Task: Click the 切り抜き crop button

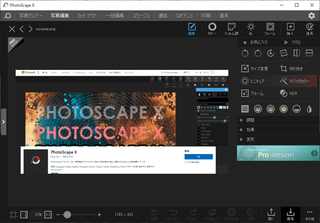Action: [292, 69]
